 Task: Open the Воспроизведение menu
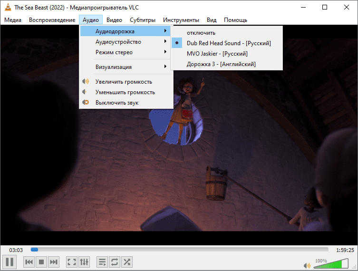pos(52,20)
